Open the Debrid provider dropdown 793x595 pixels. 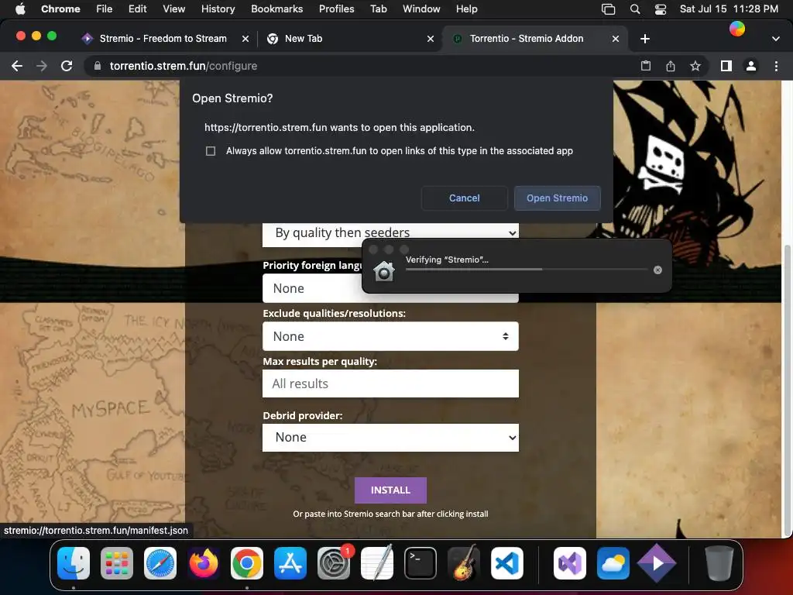click(x=390, y=437)
